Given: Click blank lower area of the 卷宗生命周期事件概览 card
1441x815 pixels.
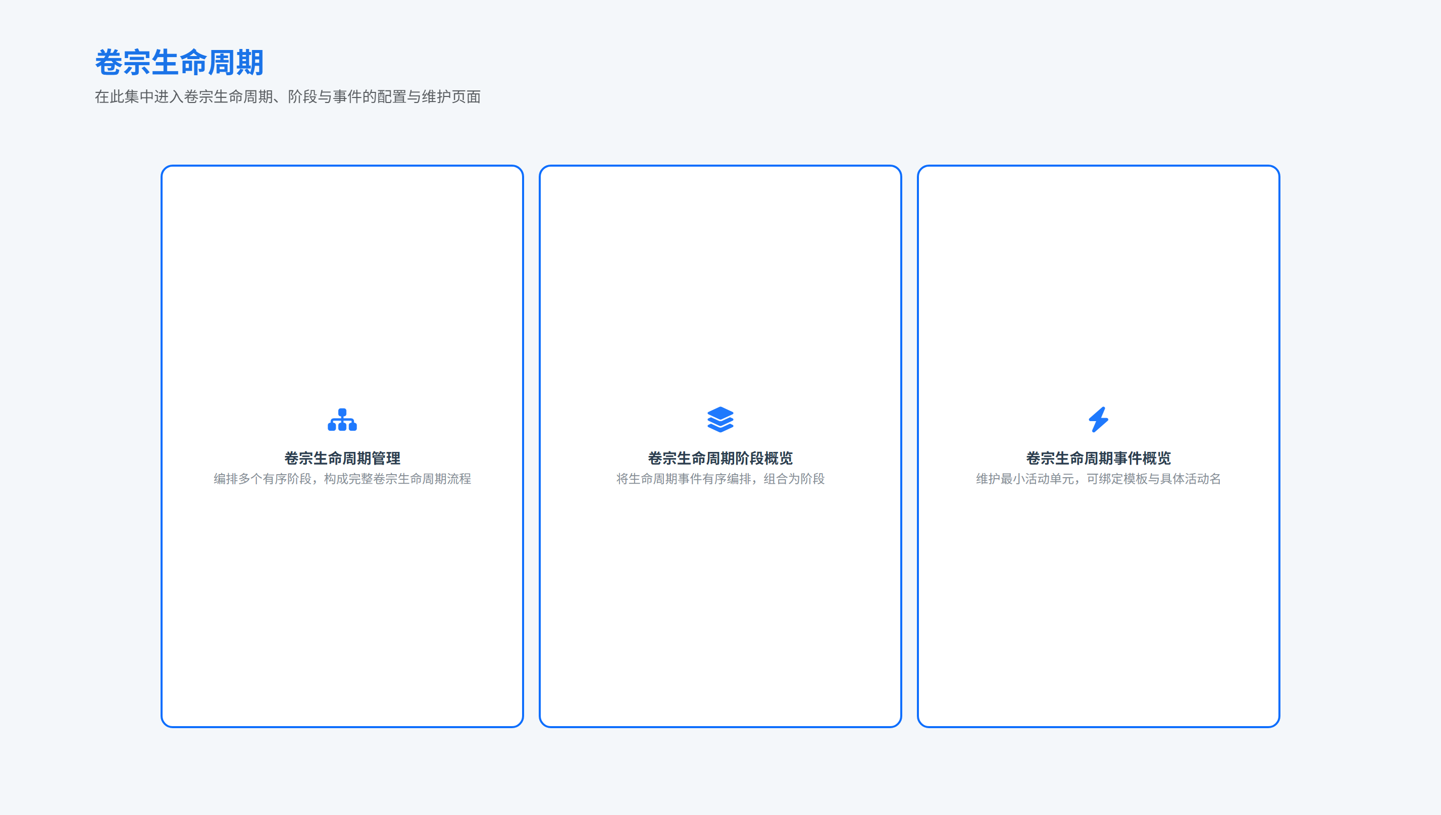Looking at the screenshot, I should 1098,616.
